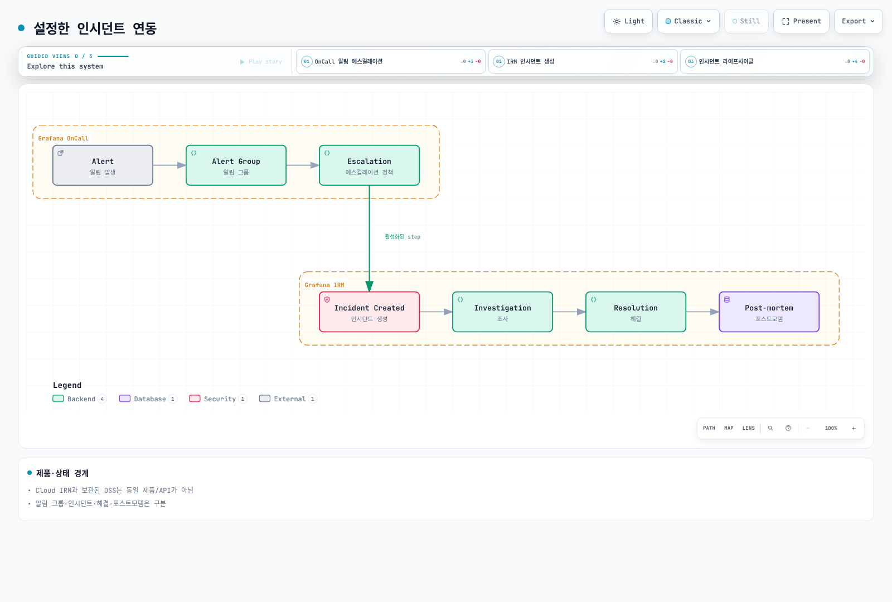This screenshot has width=892, height=602.
Task: Open the Classic theme dropdown
Action: 689,21
